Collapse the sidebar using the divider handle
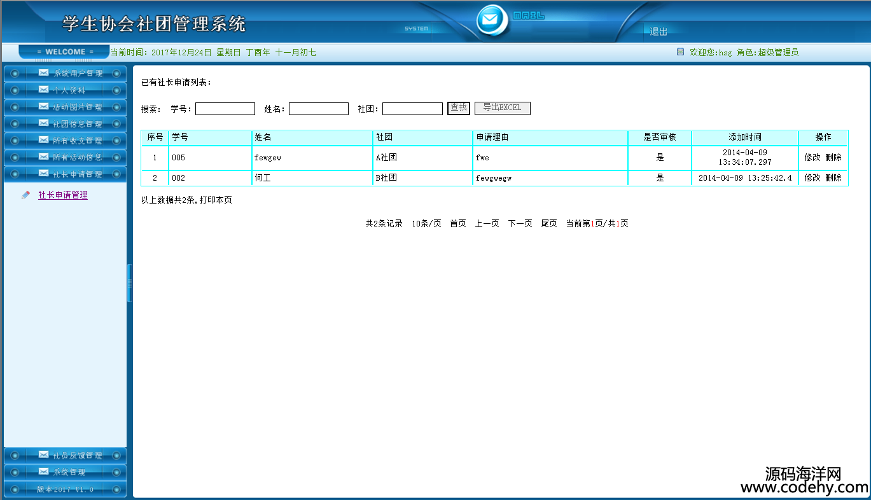 pyautogui.click(x=129, y=282)
